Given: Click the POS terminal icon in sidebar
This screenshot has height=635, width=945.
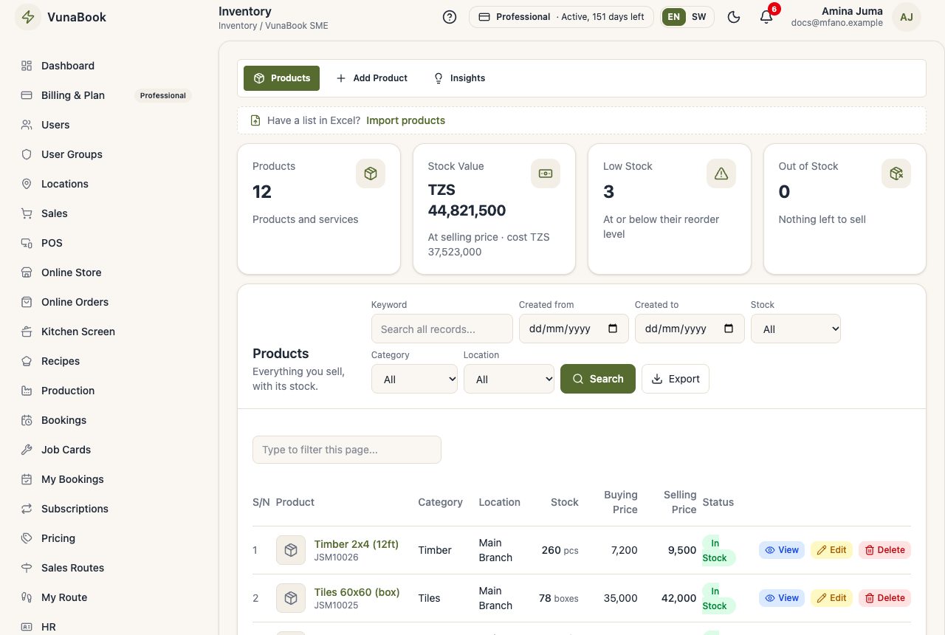Looking at the screenshot, I should 27,243.
